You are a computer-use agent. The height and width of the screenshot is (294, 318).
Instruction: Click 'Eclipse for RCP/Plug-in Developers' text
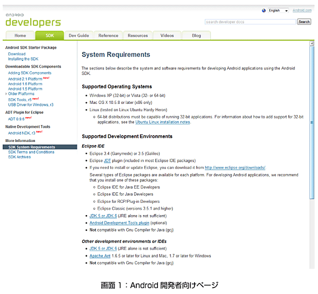128,201
